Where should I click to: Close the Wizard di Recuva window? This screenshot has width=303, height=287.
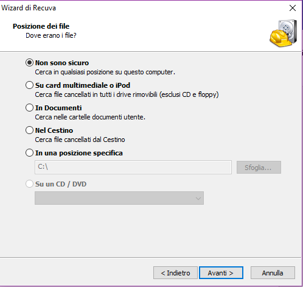[293, 8]
